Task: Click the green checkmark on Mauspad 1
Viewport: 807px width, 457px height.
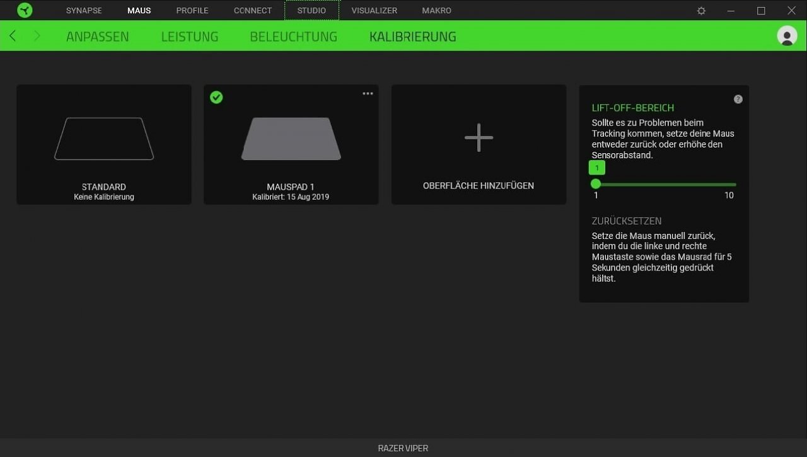Action: point(216,97)
